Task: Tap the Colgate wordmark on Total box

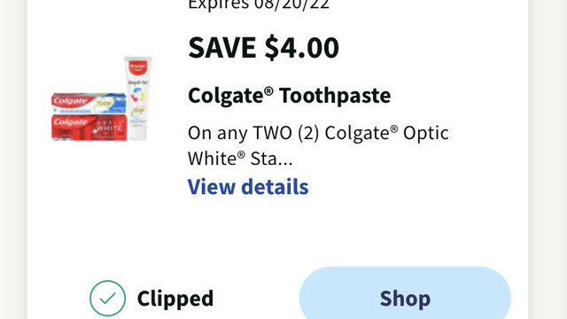Action: pos(70,101)
